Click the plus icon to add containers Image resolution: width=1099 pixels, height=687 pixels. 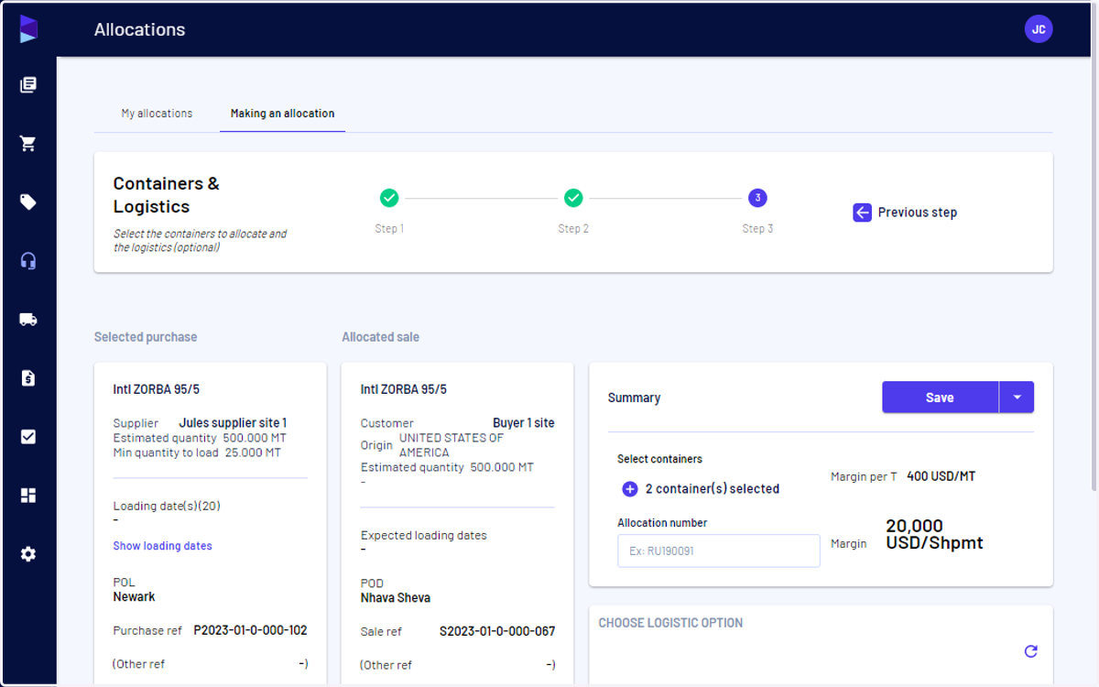point(630,489)
